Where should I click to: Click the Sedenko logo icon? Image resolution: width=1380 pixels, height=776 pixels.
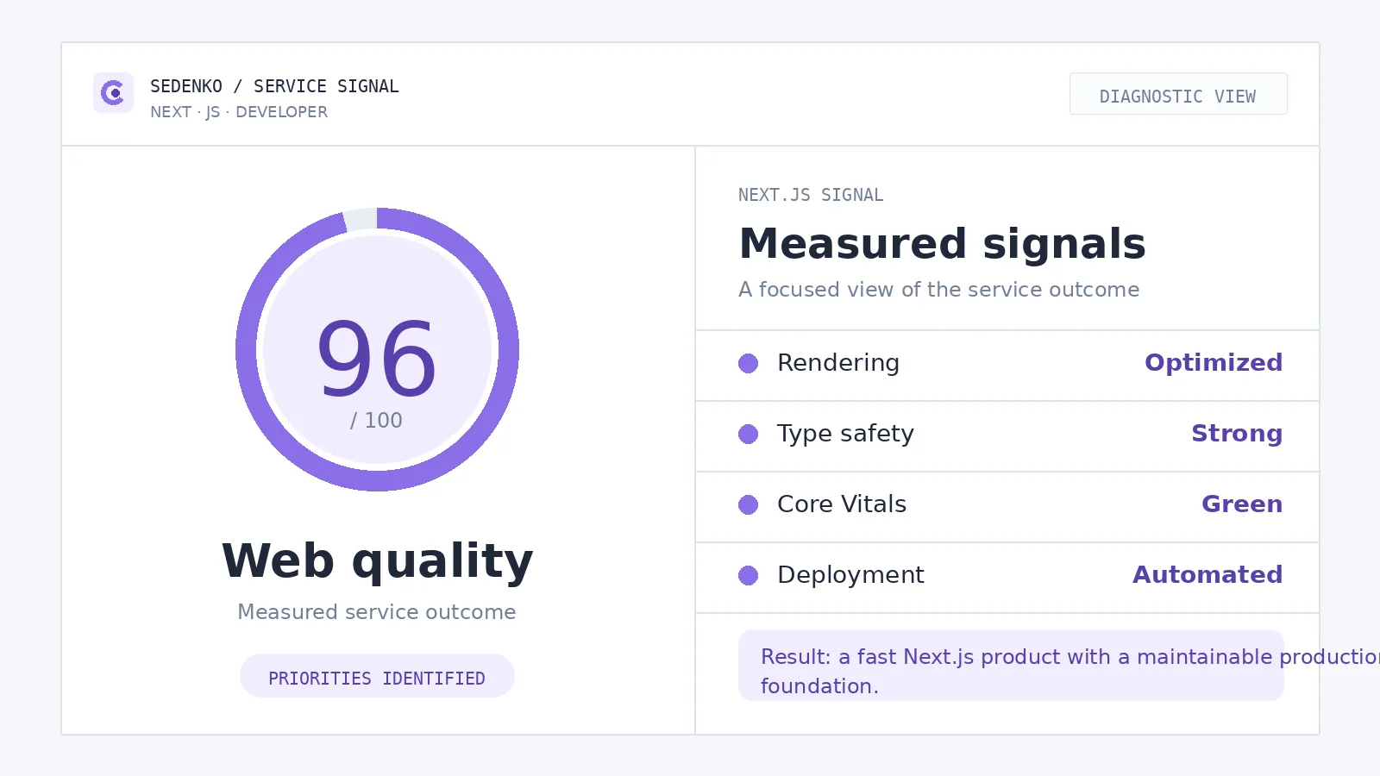(113, 93)
